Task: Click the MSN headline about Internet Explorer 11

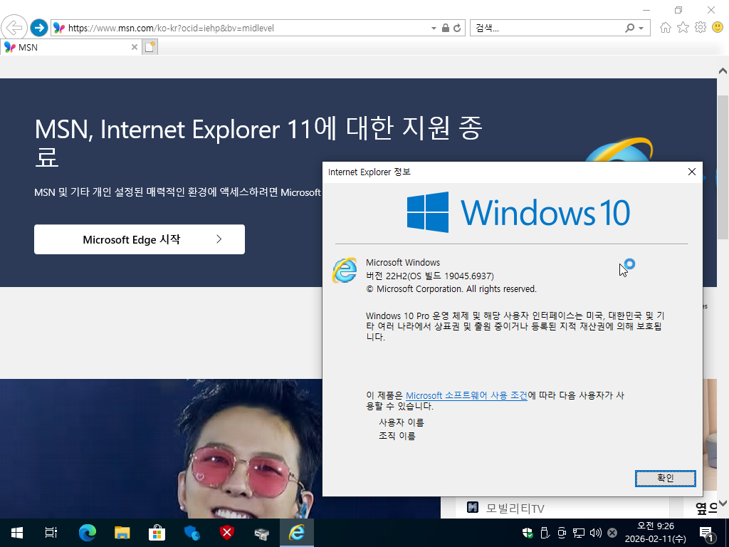Action: [258, 142]
